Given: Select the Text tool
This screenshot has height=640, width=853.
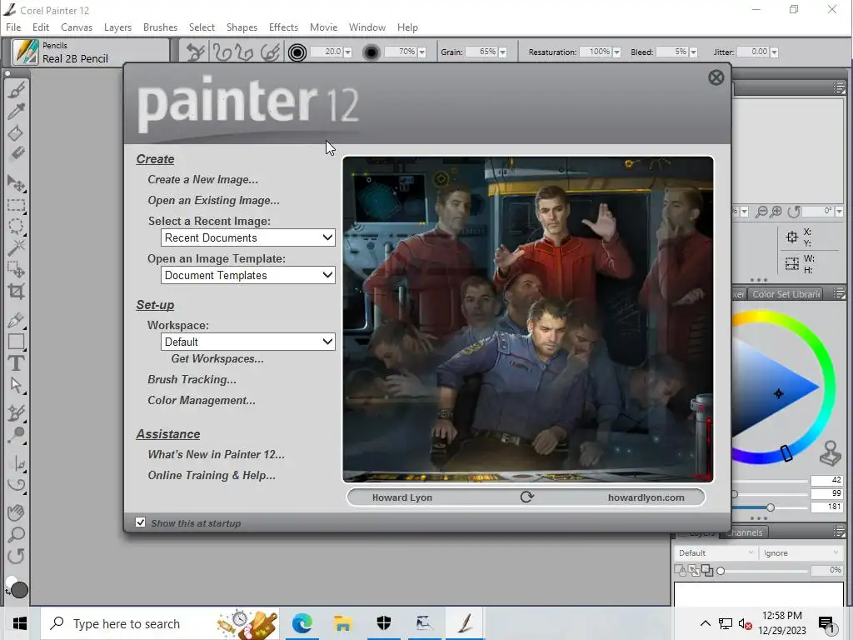Looking at the screenshot, I should tap(16, 363).
